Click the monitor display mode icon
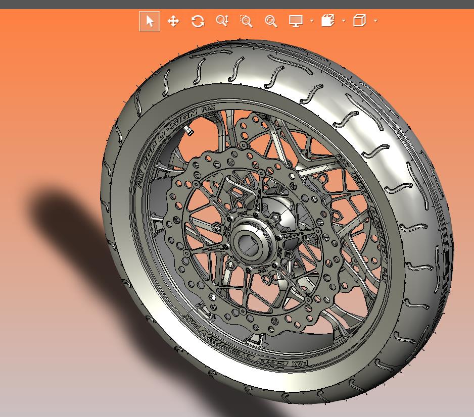Image resolution: width=474 pixels, height=417 pixels. 296,21
